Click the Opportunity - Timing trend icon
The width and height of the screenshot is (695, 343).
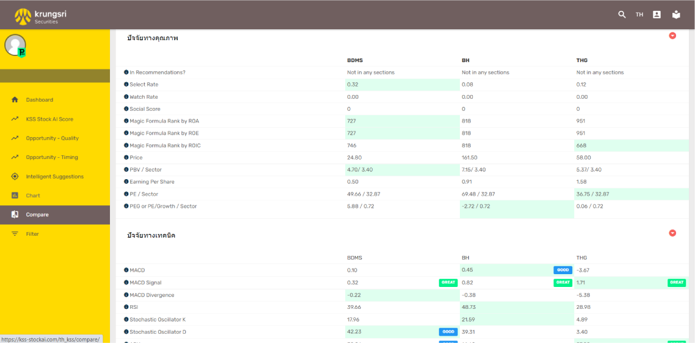click(x=15, y=157)
